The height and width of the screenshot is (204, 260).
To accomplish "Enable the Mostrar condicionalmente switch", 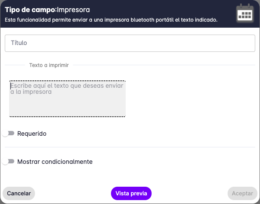I will pyautogui.click(x=8, y=162).
